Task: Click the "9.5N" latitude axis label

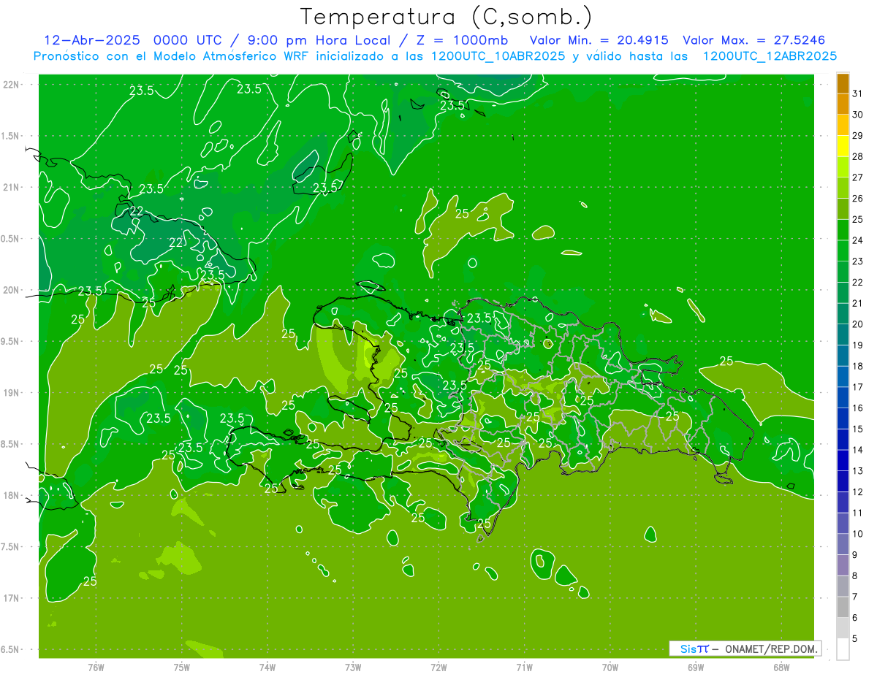Action: [11, 341]
